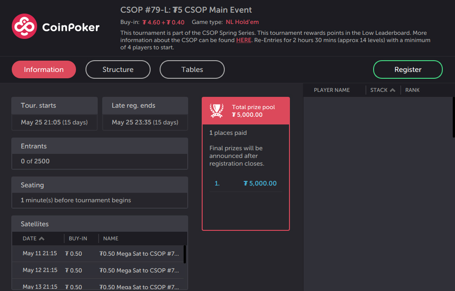Sort satellites by BUY-IN column

78,239
